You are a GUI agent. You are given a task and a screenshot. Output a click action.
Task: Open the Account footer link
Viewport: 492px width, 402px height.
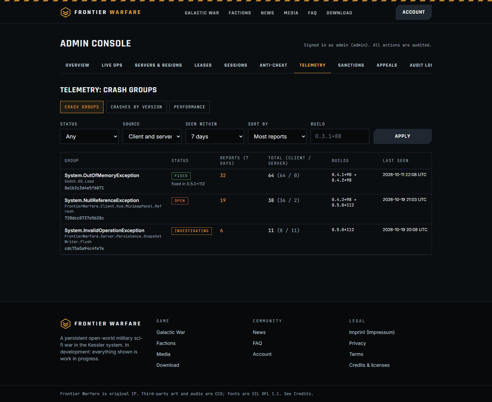[x=262, y=354]
